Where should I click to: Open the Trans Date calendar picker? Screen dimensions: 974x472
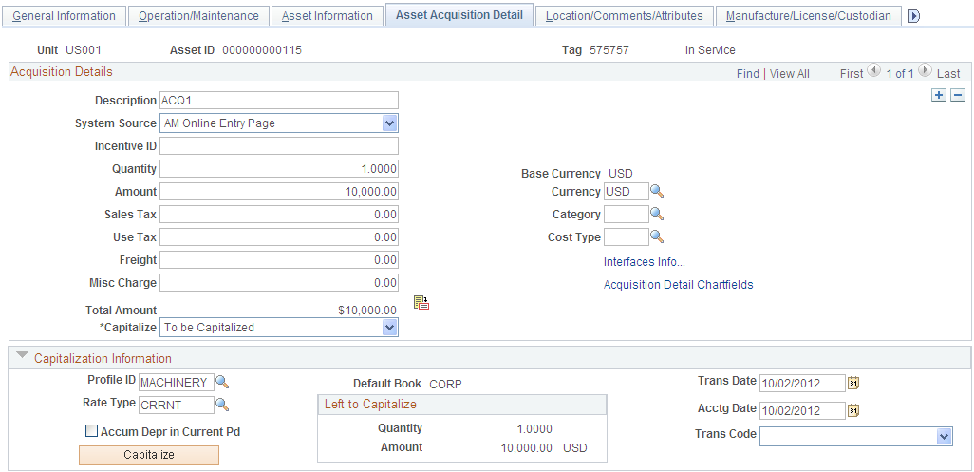click(853, 383)
